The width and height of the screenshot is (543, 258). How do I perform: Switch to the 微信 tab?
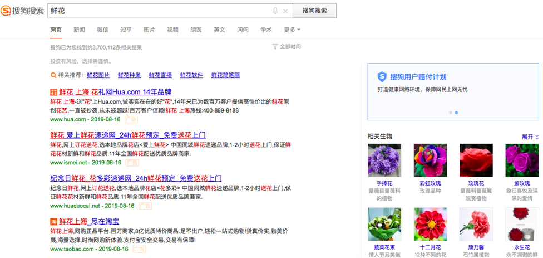click(102, 30)
